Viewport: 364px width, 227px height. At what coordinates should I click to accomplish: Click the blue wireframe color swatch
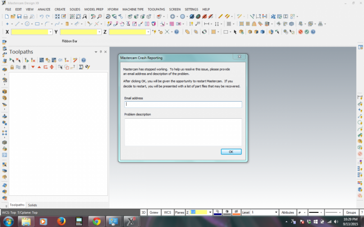(218, 212)
